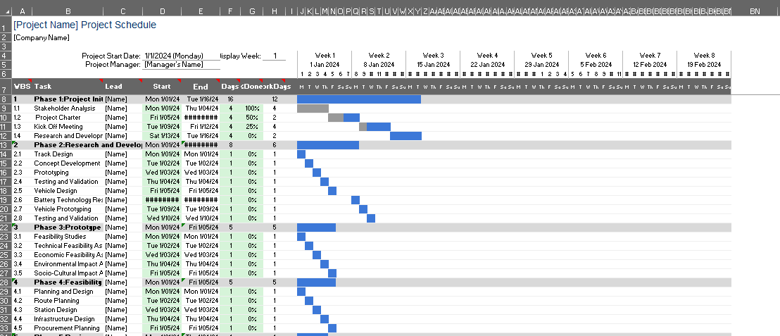
Task: Click the Start header cell
Action: click(162, 86)
